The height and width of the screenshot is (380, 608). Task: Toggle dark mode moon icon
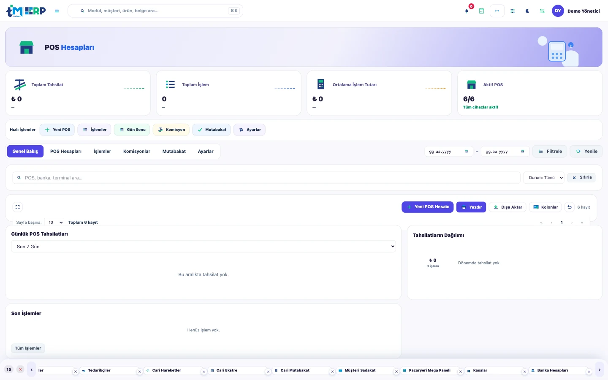tap(527, 11)
